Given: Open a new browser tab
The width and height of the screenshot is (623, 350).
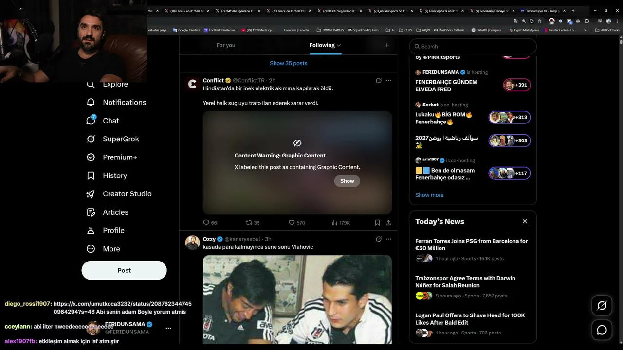Looking at the screenshot, I should point(573,11).
